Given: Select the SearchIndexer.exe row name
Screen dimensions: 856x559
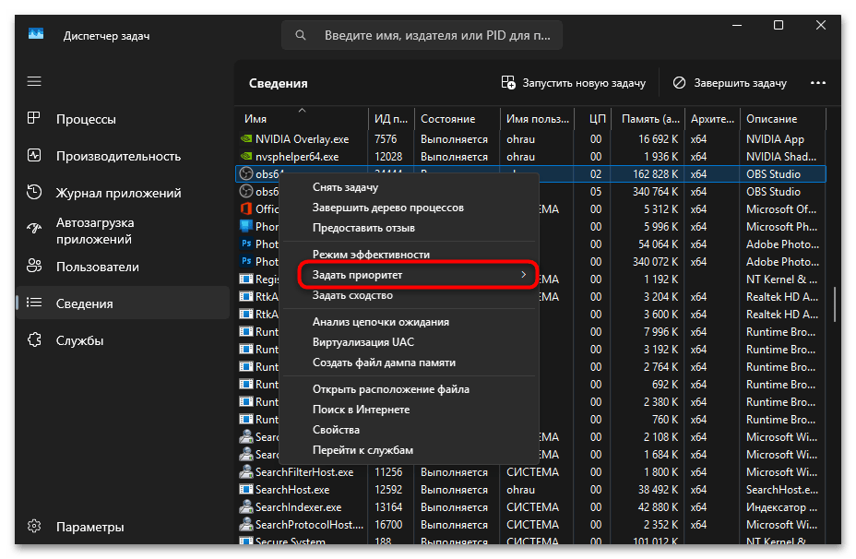Looking at the screenshot, I should point(298,507).
